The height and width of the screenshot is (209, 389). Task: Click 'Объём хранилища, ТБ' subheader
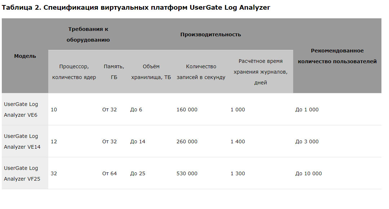(151, 72)
